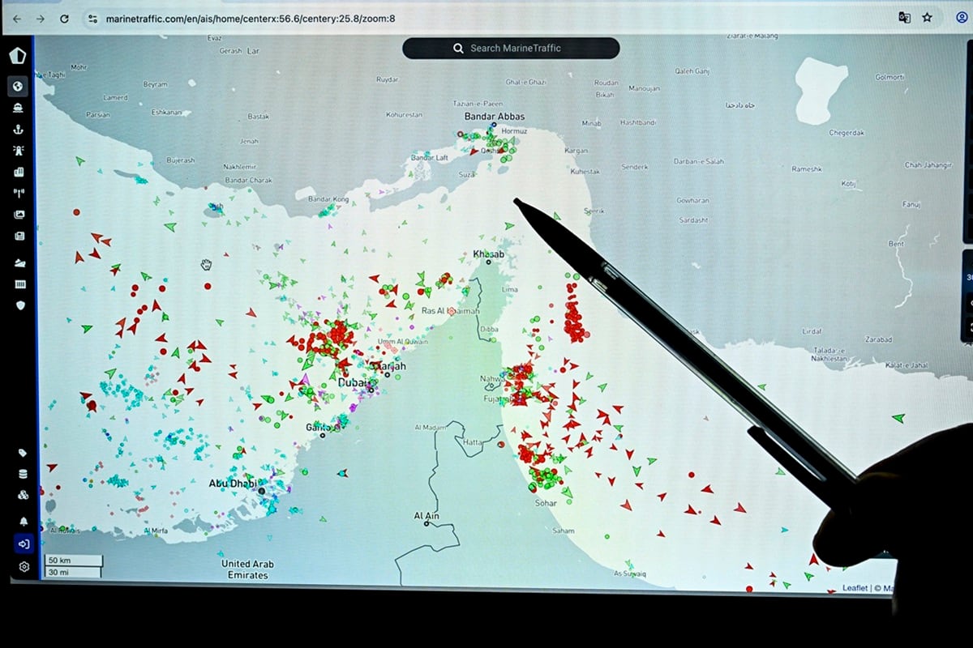This screenshot has height=648, width=973.
Task: Bookmark the page with the star icon
Action: click(x=928, y=17)
